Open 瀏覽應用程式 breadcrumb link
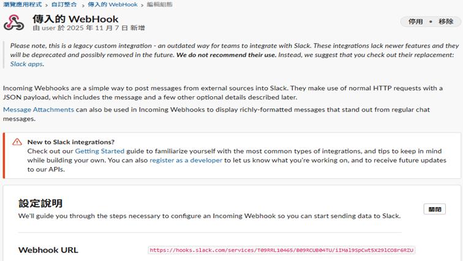Image resolution: width=463 pixels, height=261 pixels. pyautogui.click(x=21, y=4)
